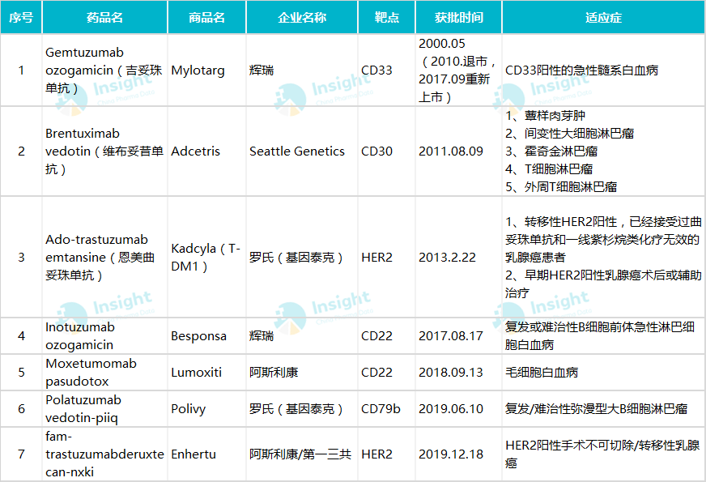Select the HER2 target cell in row 3
The height and width of the screenshot is (482, 706).
[x=387, y=258]
